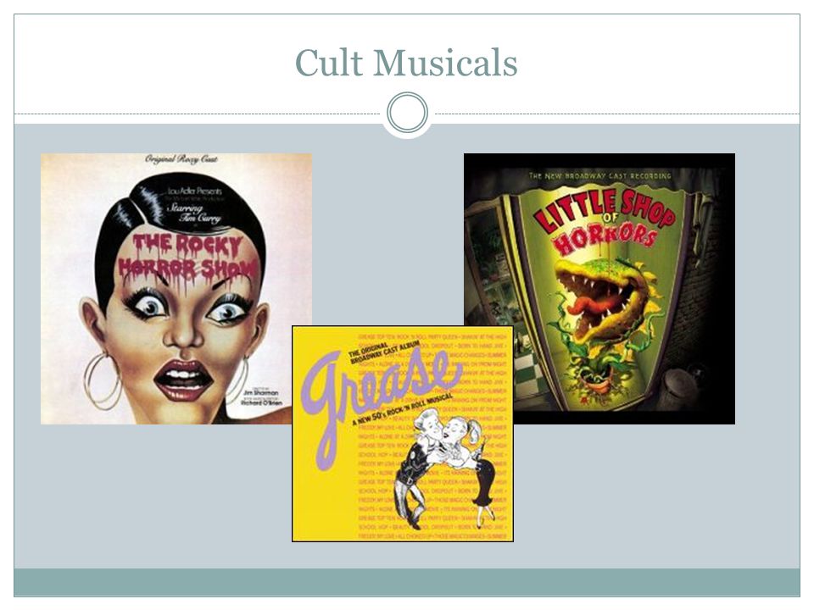Select the Rocky Horror Show album cover
Viewport: 814px width, 610px height.
[x=176, y=288]
